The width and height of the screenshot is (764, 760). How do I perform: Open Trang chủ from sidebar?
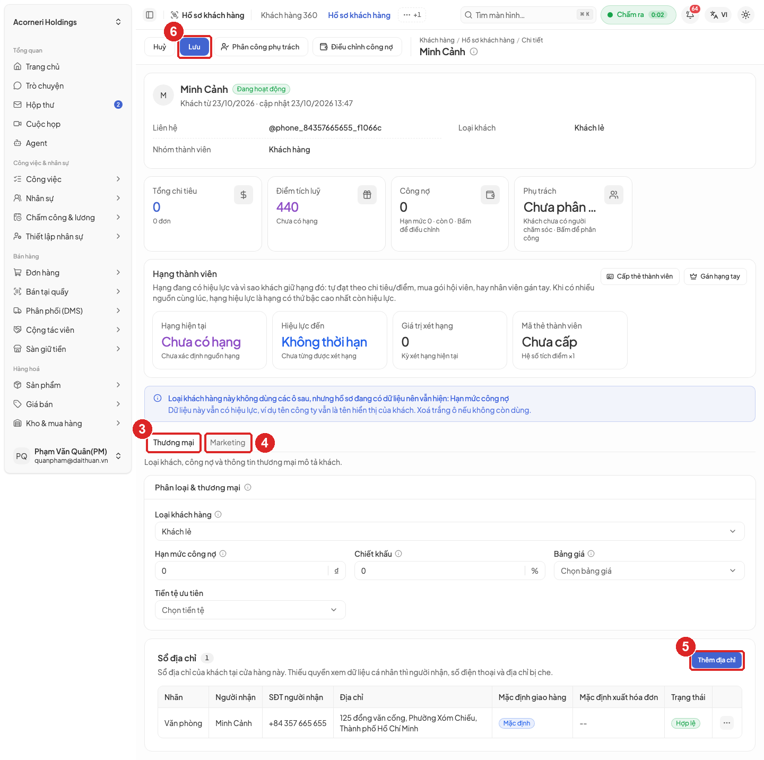tap(68, 67)
